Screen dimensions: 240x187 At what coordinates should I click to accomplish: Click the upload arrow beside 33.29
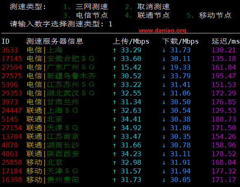tap(114, 50)
